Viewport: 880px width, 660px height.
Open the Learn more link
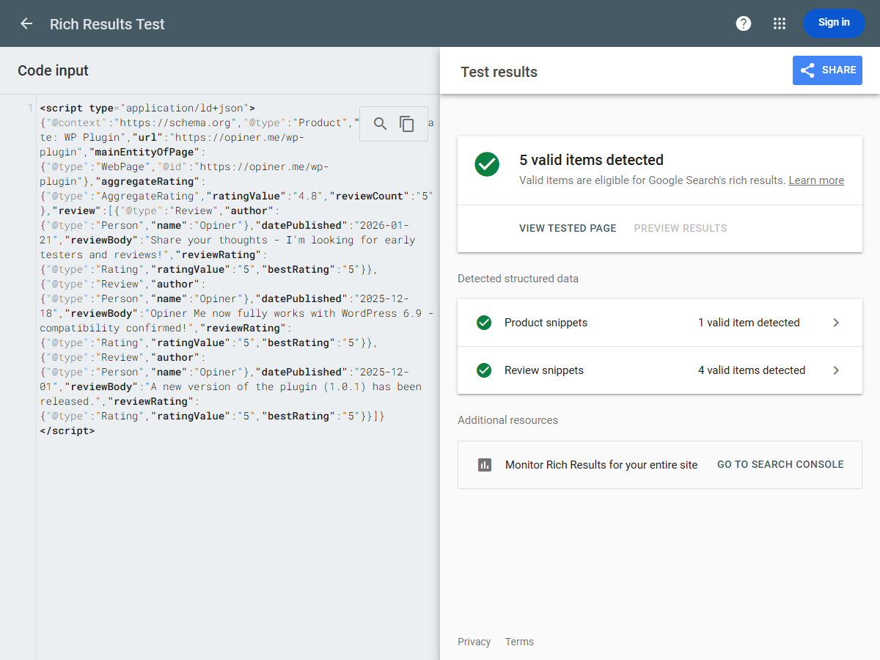tap(816, 180)
